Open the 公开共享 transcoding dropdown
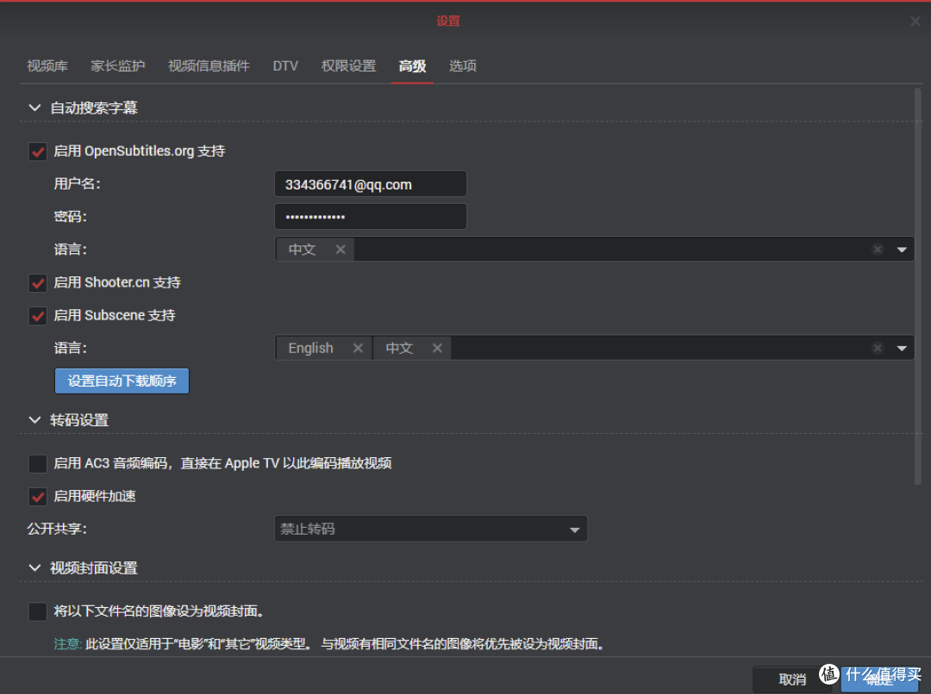 pyautogui.click(x=574, y=530)
